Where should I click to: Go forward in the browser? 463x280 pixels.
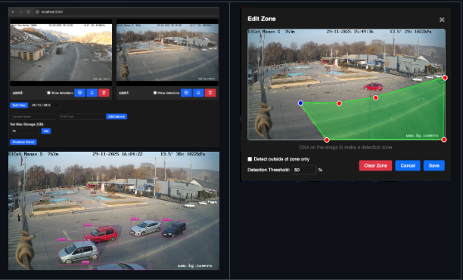(x=20, y=12)
